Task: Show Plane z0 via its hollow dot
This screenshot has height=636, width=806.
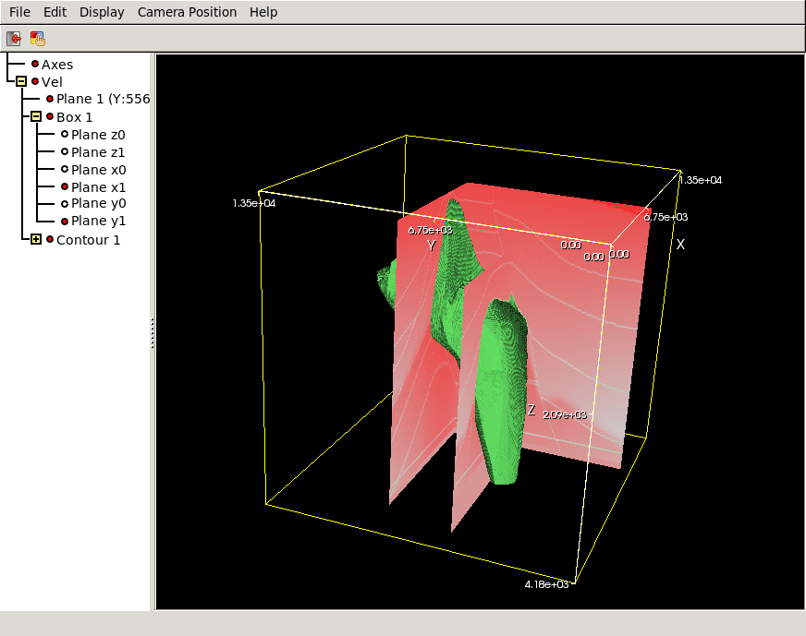Action: pos(65,134)
